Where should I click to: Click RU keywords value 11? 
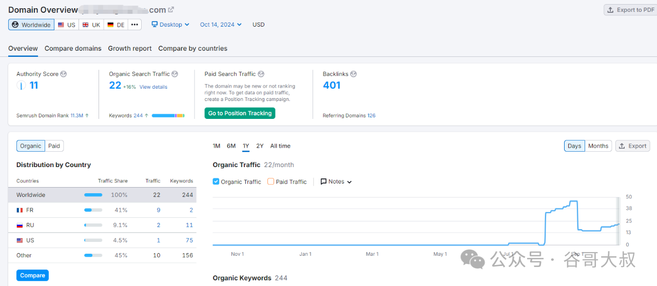[189, 225]
